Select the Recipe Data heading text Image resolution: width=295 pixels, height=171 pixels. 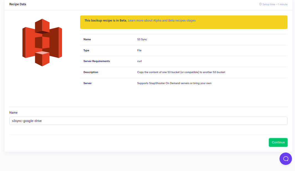coord(18,4)
